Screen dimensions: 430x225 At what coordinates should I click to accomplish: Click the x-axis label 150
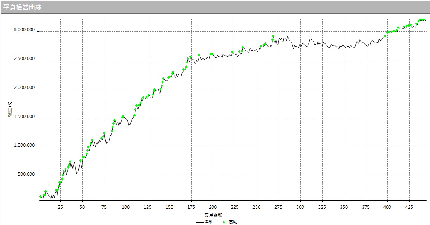[170, 207]
